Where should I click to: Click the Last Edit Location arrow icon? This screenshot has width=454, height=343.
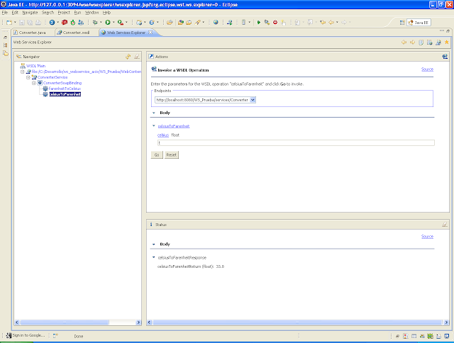[323, 22]
